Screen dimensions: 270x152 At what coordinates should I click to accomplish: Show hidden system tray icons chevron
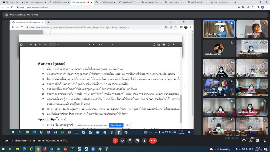[x=233, y=149]
